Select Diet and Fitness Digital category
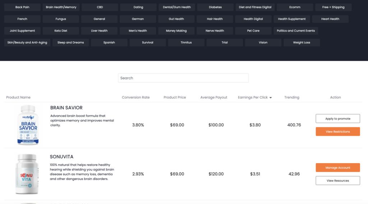Viewport: 368px width, 204px height. (x=255, y=7)
